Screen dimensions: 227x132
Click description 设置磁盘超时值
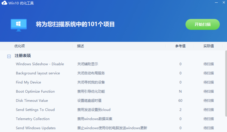[89, 100]
